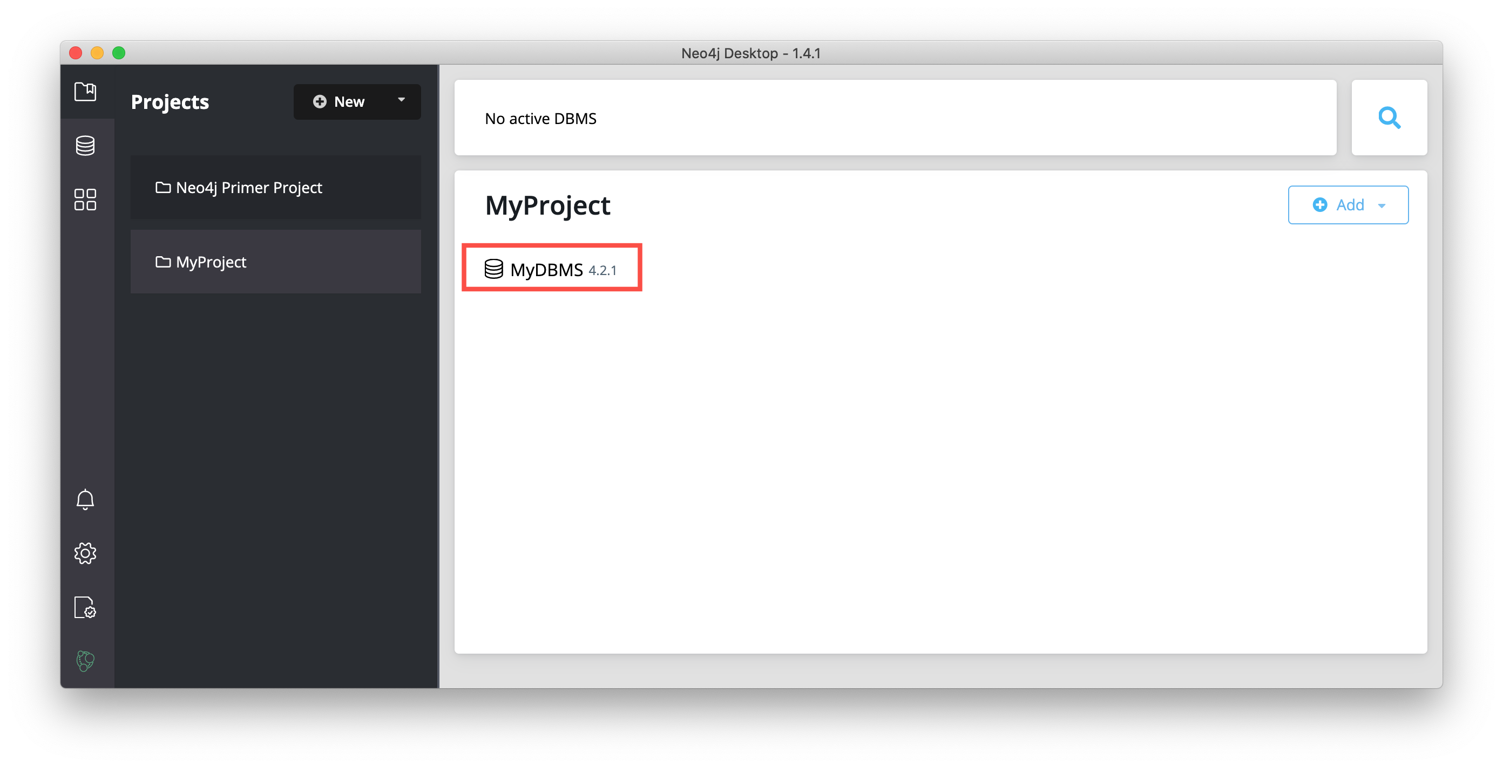Screen dimensions: 1503x768
Task: Open the DBMS list database icon
Action: click(85, 145)
